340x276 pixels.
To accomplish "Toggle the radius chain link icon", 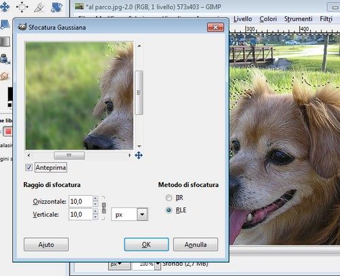I will [x=104, y=208].
